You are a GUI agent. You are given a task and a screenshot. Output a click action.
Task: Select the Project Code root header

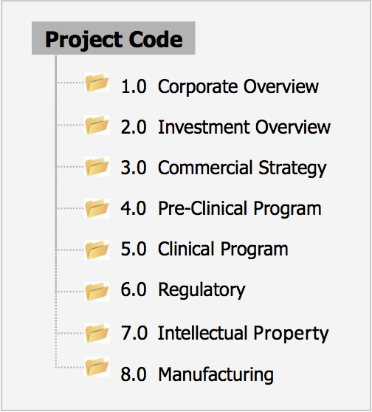pyautogui.click(x=114, y=38)
